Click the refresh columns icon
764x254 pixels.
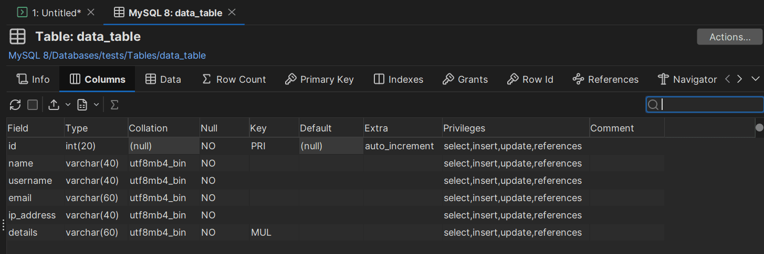coord(15,105)
